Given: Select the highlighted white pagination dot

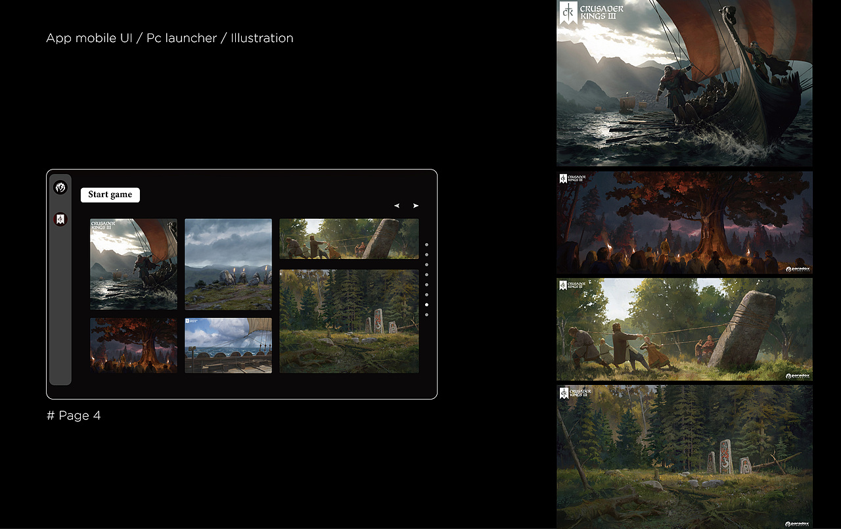Looking at the screenshot, I should point(426,305).
